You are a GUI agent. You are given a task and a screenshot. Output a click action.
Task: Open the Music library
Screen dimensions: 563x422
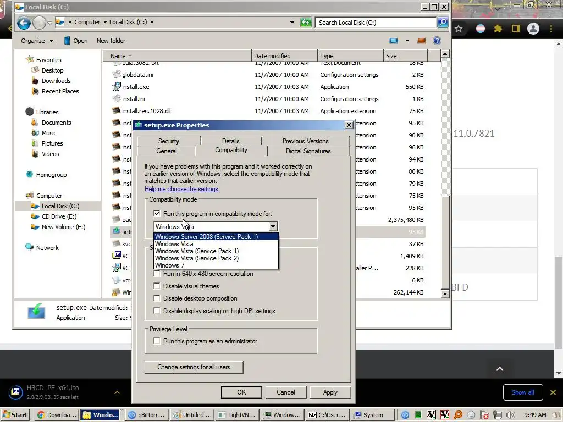(49, 133)
